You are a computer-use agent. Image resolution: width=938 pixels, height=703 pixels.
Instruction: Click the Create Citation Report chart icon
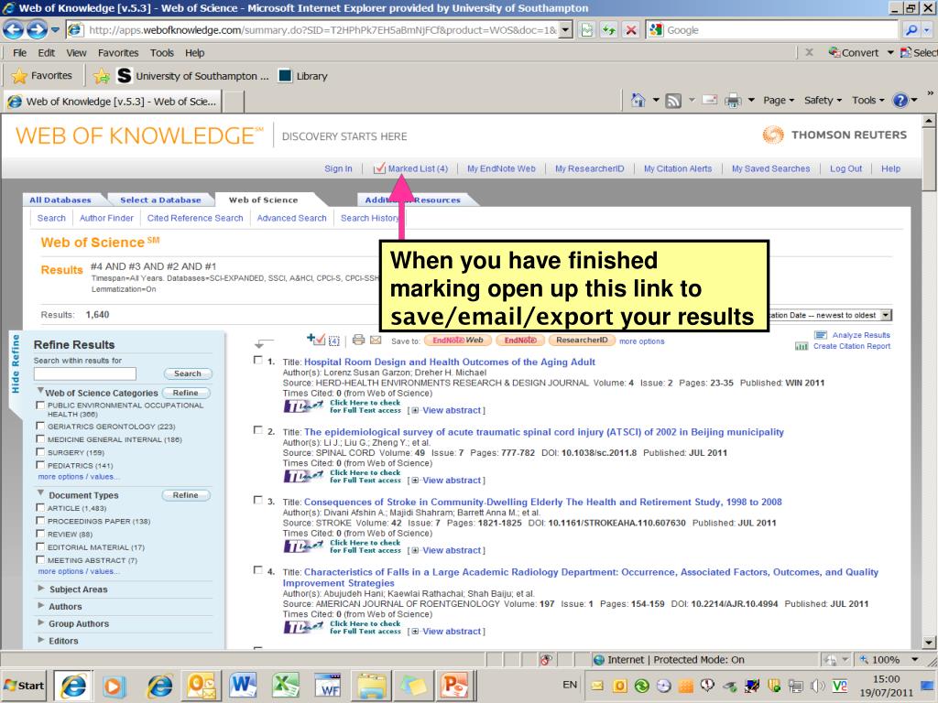pos(802,346)
